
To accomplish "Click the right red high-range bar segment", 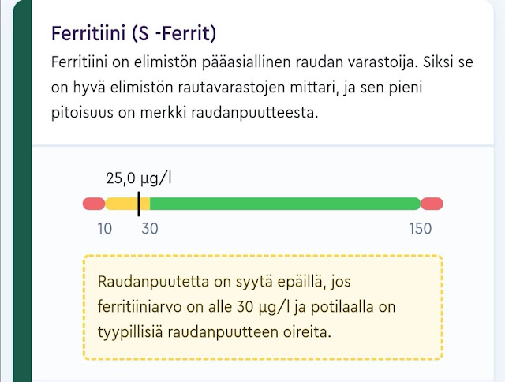I will (432, 204).
